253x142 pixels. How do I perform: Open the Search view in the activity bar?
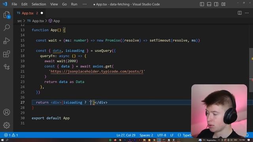6,28
